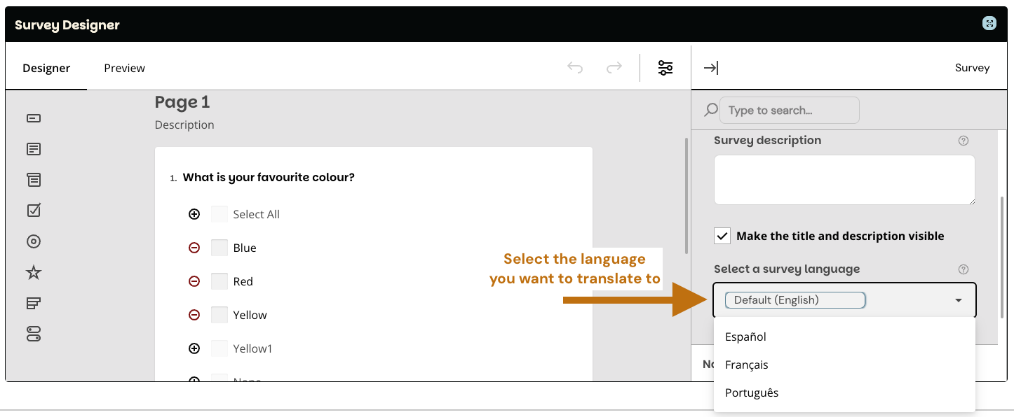The height and width of the screenshot is (417, 1014).
Task: Select the comment question toolbox icon
Action: [x=34, y=149]
